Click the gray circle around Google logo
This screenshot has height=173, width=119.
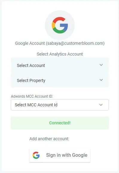pos(60,25)
